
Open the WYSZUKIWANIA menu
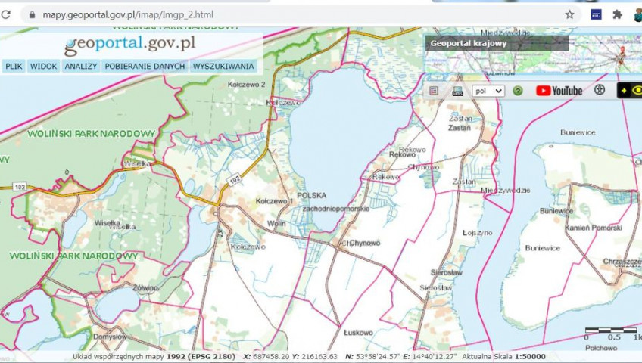tap(223, 67)
